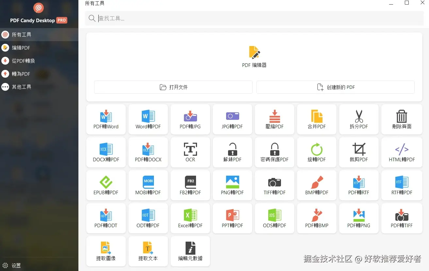Open the PDF轉Word tool
Screen dimensions: 429x271
106,119
